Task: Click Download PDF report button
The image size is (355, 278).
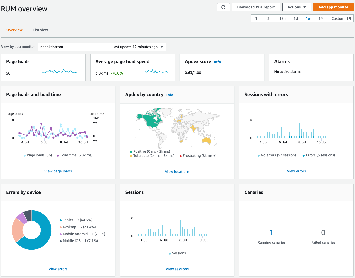Action: pos(256,7)
